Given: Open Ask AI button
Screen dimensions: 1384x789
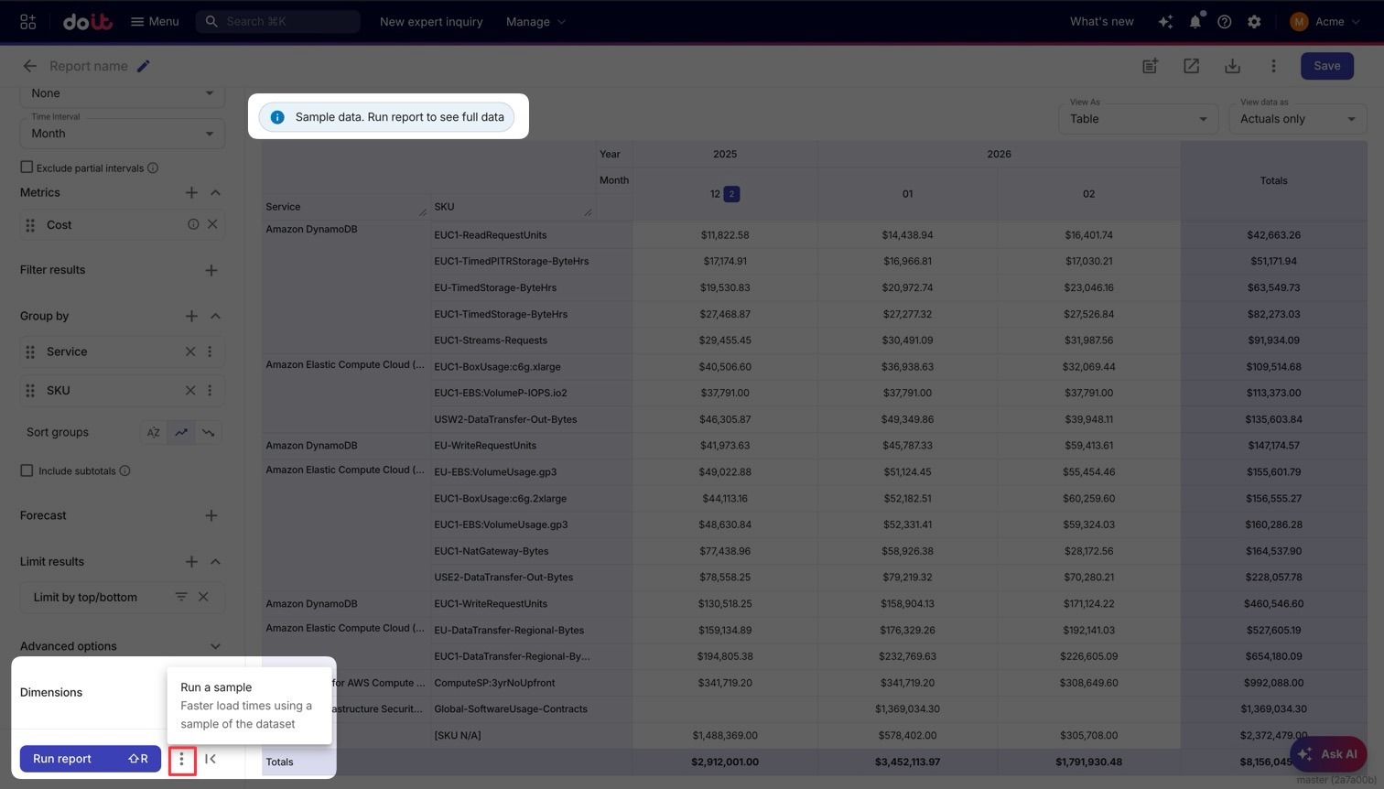Looking at the screenshot, I should [1327, 754].
